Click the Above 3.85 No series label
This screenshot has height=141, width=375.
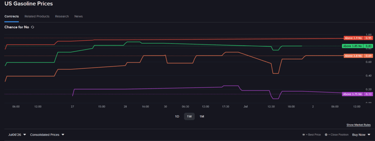click(x=352, y=46)
